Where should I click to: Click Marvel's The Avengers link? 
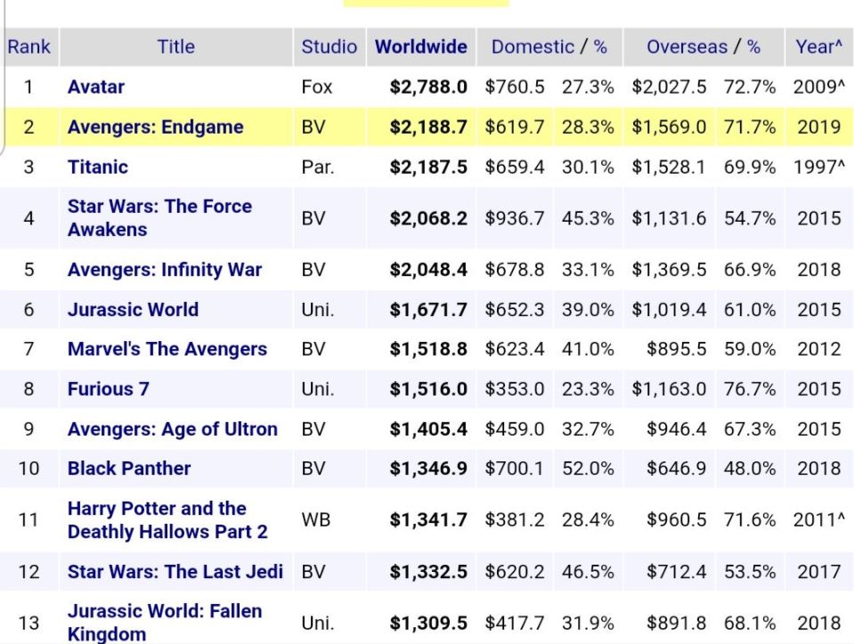click(167, 349)
